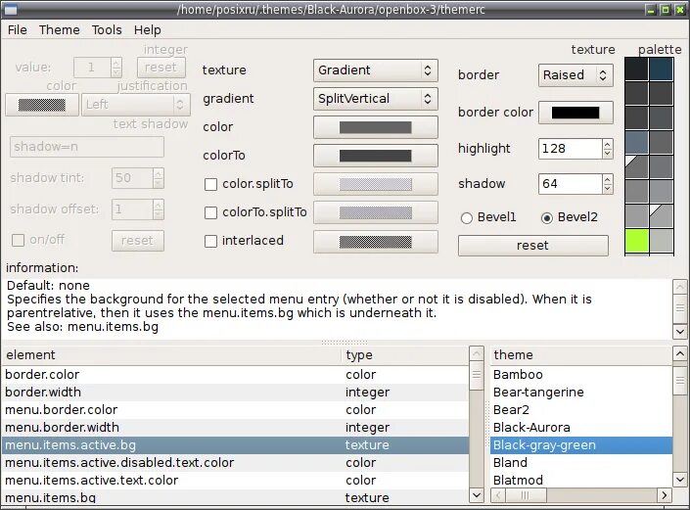The width and height of the screenshot is (690, 510).
Task: Open the gradient dropdown showing SplitVertical
Action: 376,99
